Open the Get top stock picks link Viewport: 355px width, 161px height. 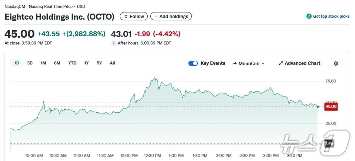[x=331, y=17]
